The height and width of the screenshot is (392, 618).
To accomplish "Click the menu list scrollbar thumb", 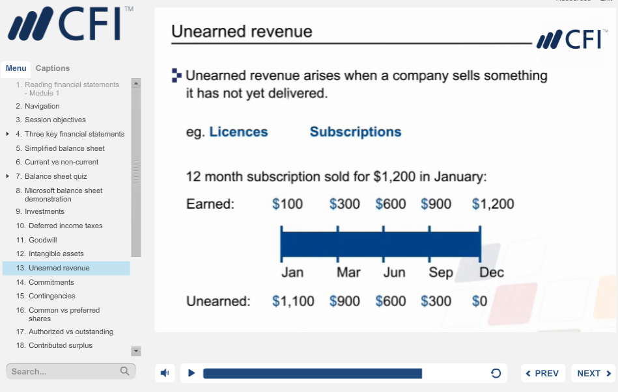I will click(136, 172).
